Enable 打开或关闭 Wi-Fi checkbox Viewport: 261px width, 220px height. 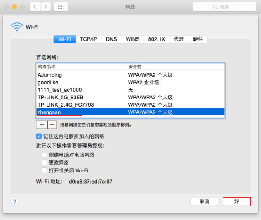pyautogui.click(x=44, y=170)
